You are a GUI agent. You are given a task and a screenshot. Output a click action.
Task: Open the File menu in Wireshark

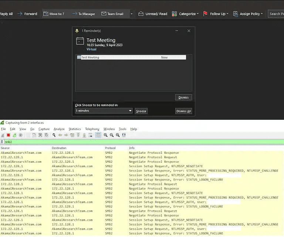click(x=3, y=129)
